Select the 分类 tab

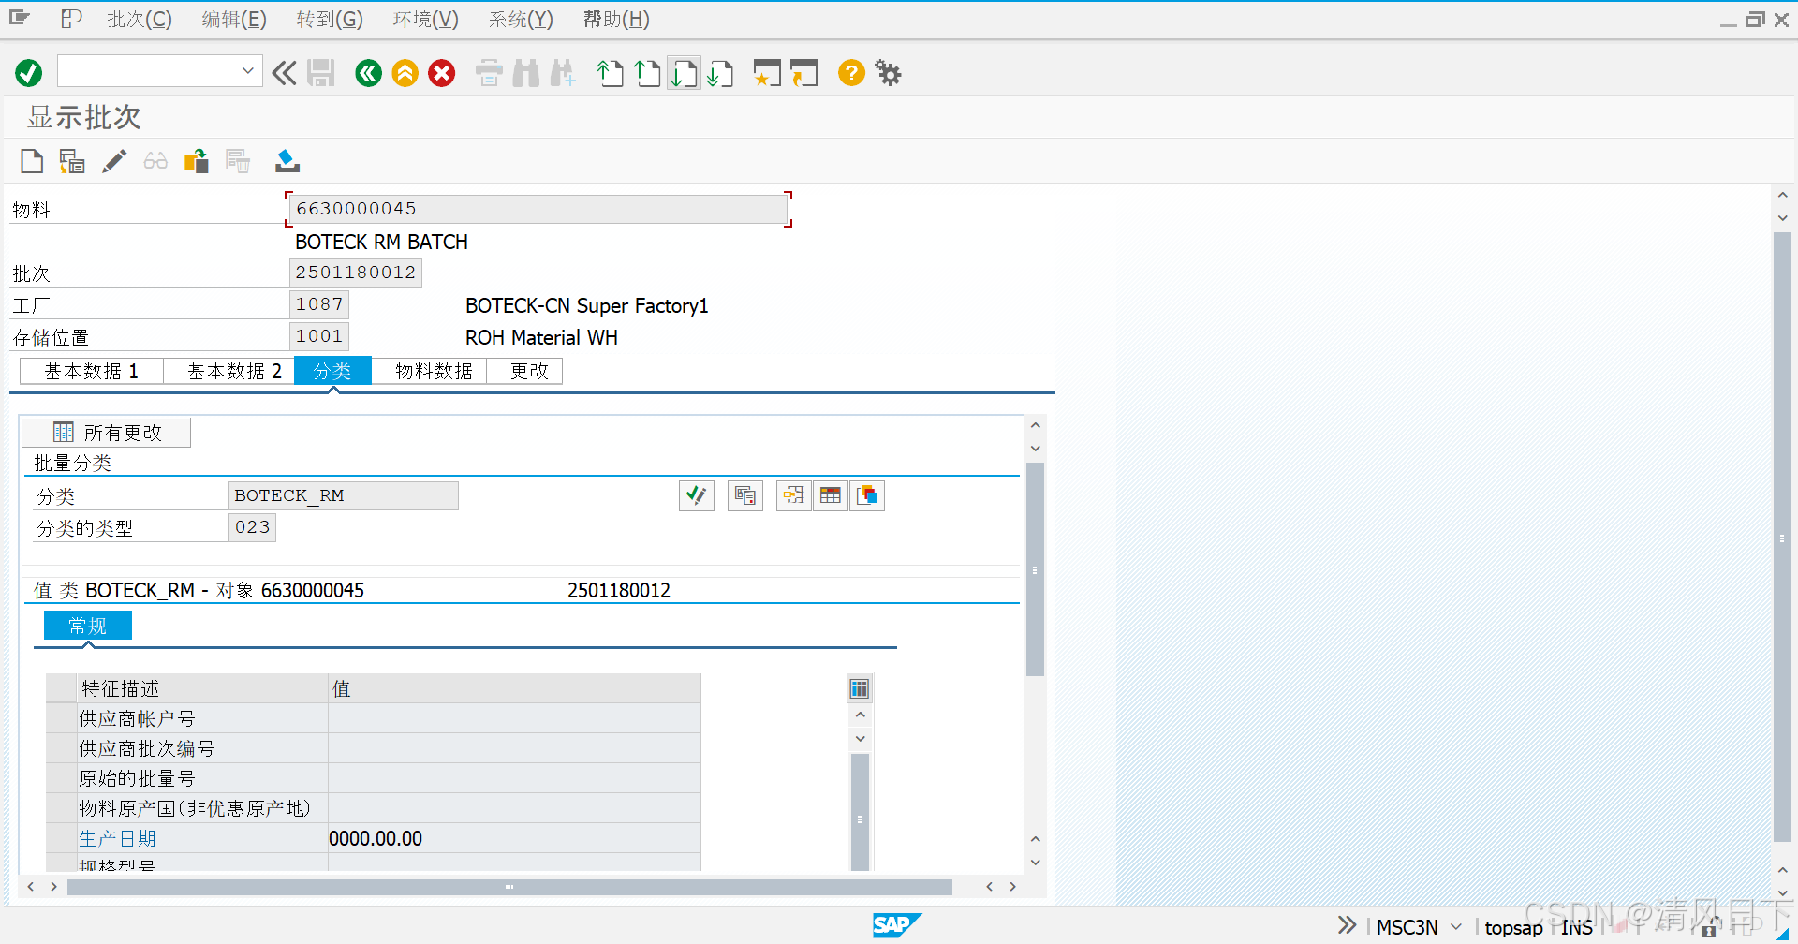(332, 371)
